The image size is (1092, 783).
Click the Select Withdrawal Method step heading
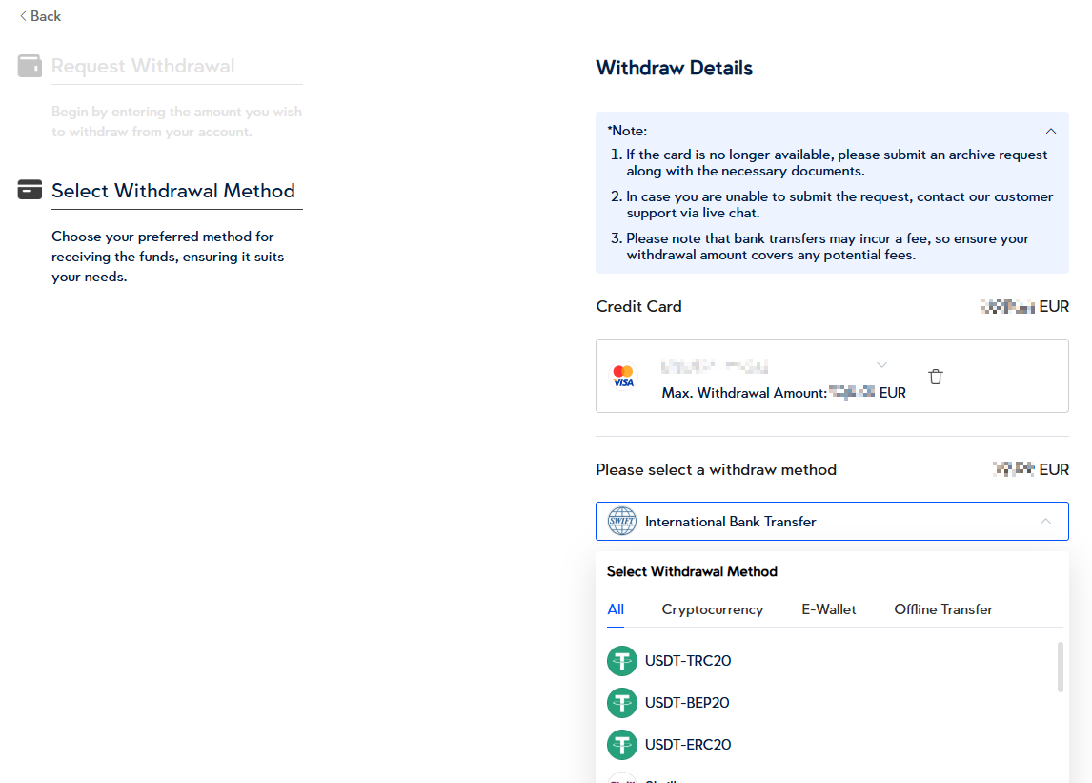(173, 191)
